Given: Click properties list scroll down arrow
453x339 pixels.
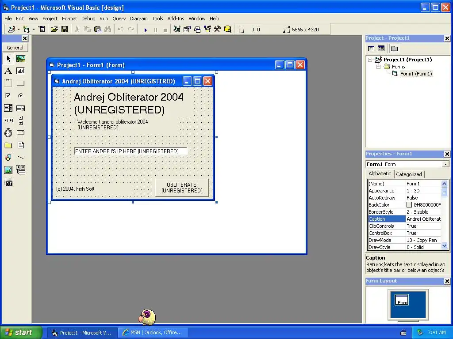Looking at the screenshot, I should point(444,246).
